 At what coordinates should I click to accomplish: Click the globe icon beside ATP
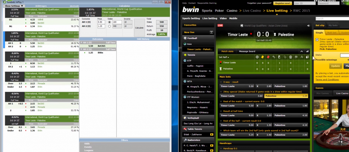[x=185, y=60]
